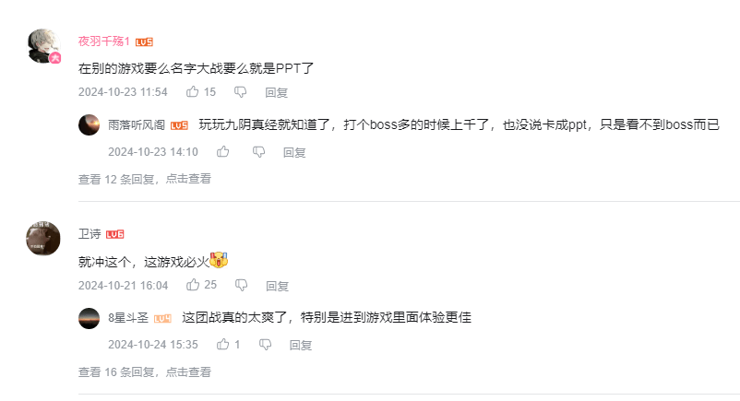
Task: Dislike 8星斗圣's reply
Action: (265, 345)
